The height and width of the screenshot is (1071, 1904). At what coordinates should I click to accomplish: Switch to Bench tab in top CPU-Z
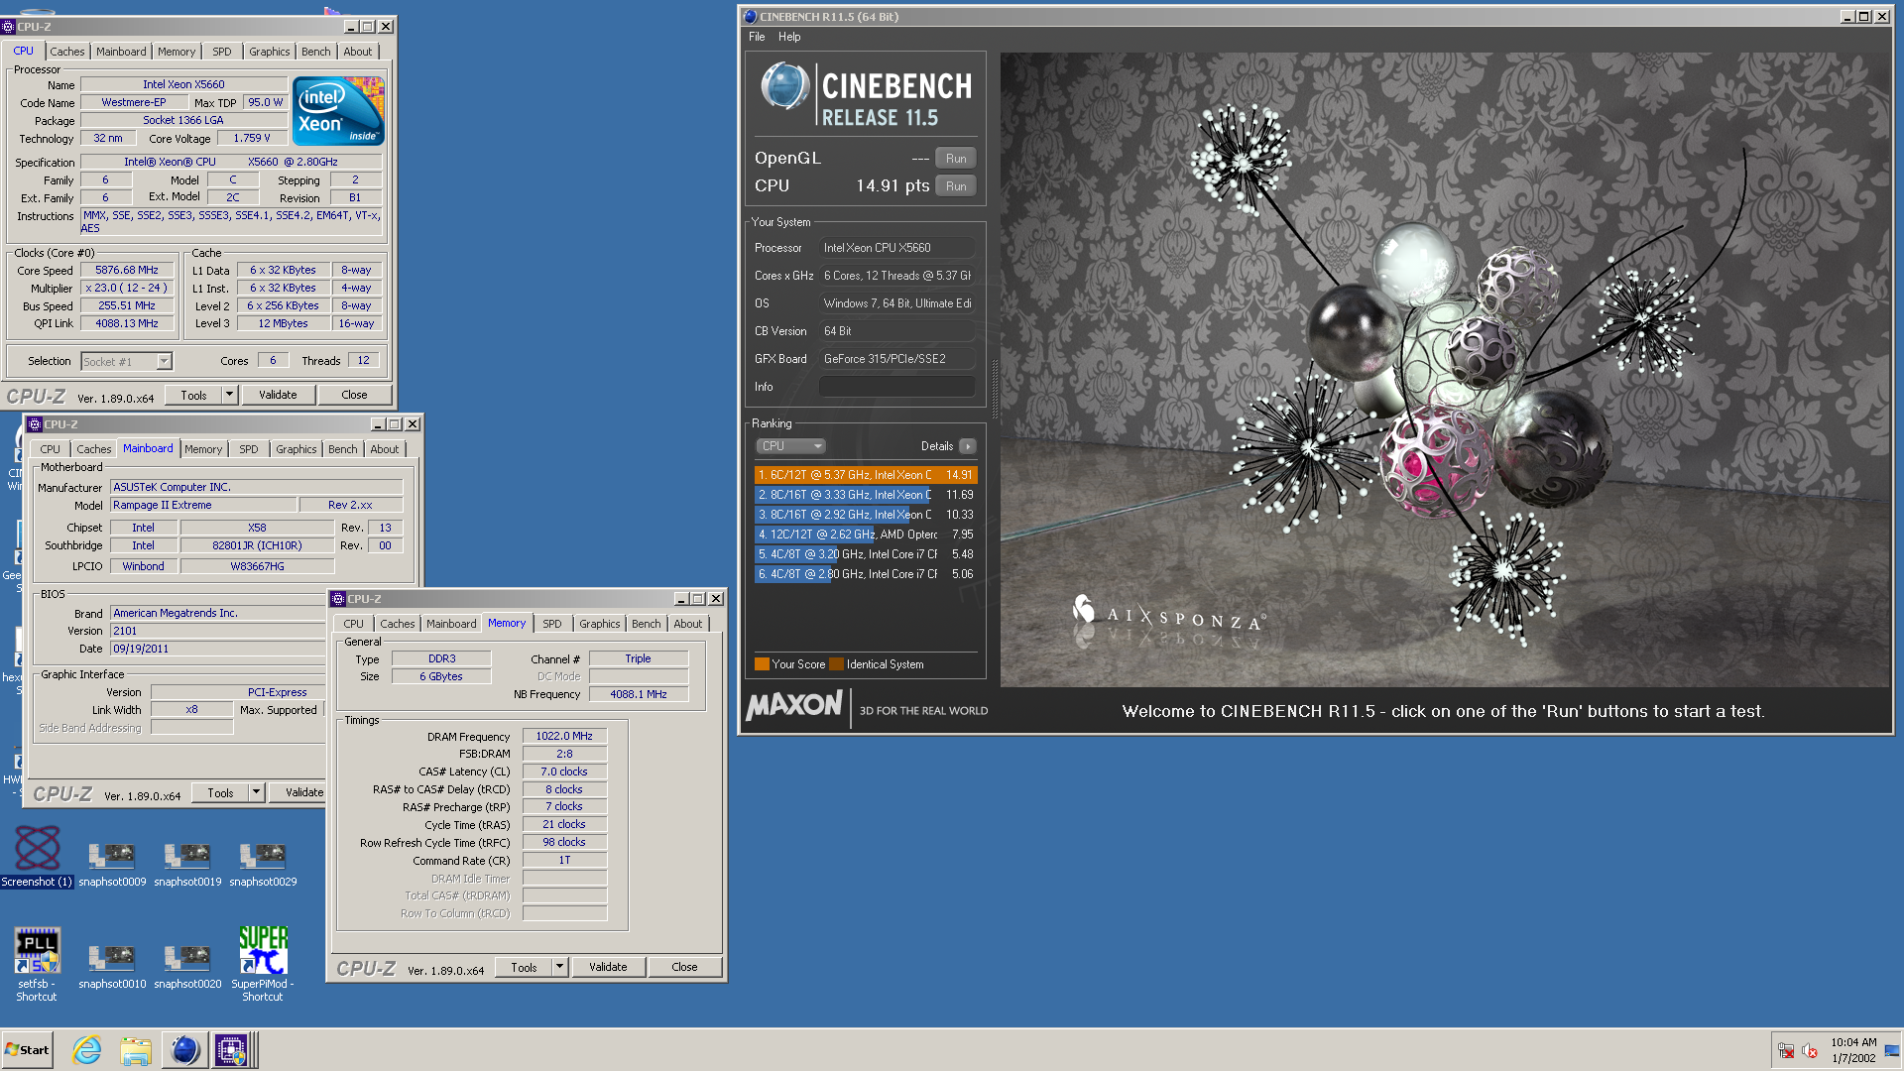coord(316,52)
